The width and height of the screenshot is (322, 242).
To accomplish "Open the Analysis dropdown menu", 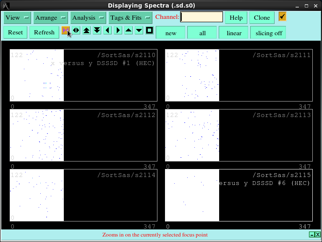I will coord(88,18).
